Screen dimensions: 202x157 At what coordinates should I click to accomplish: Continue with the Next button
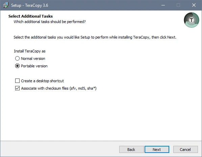pyautogui.click(x=157, y=150)
